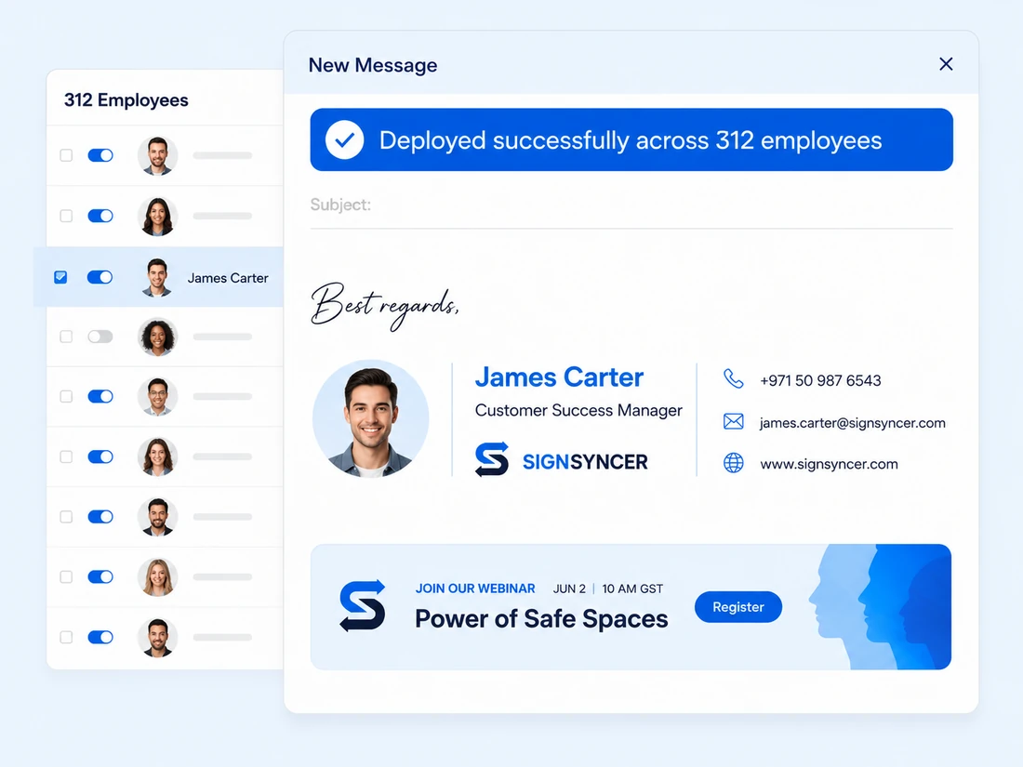
Task: Click the woman's avatar just above James Carter
Action: coord(157,216)
